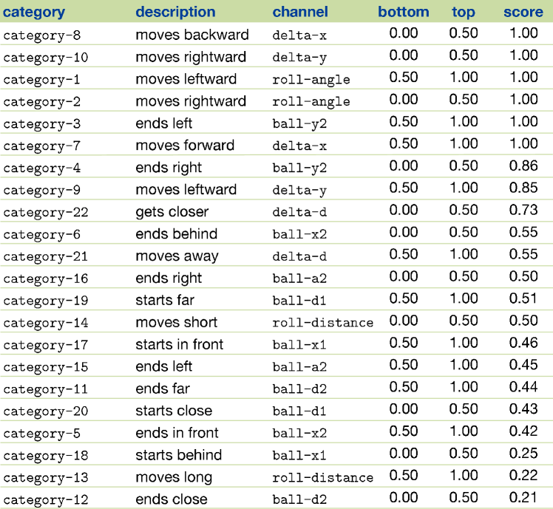The width and height of the screenshot is (553, 509).
Task: Click the 'channel' column header
Action: tap(300, 12)
